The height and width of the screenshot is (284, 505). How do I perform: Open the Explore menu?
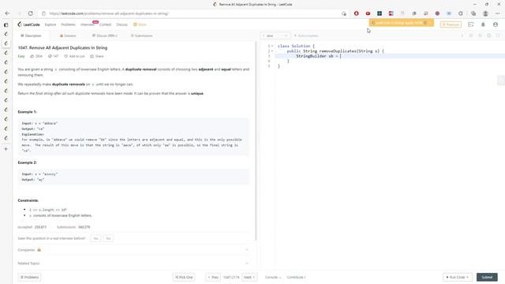[x=50, y=24]
